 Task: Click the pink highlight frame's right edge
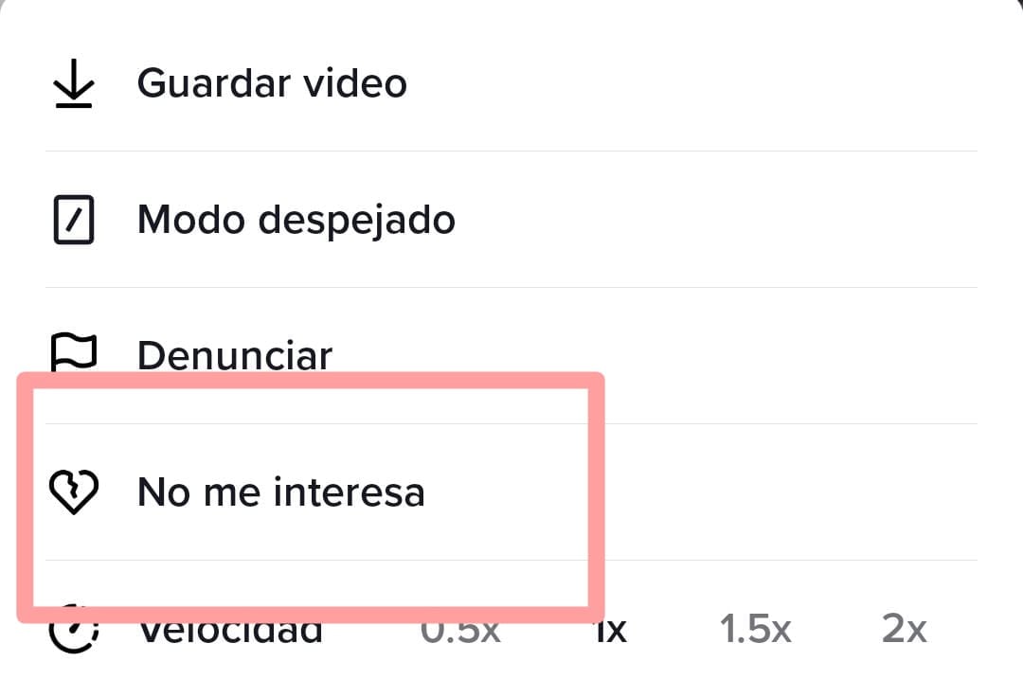pyautogui.click(x=596, y=492)
